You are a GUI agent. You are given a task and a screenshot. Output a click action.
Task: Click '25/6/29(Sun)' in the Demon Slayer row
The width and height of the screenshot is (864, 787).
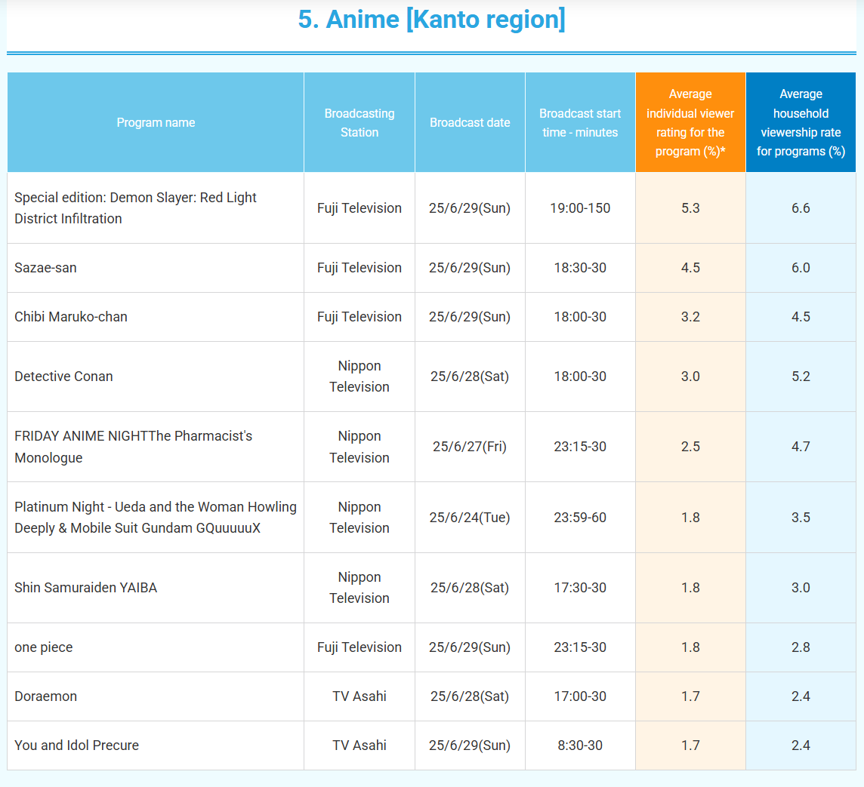pyautogui.click(x=470, y=208)
